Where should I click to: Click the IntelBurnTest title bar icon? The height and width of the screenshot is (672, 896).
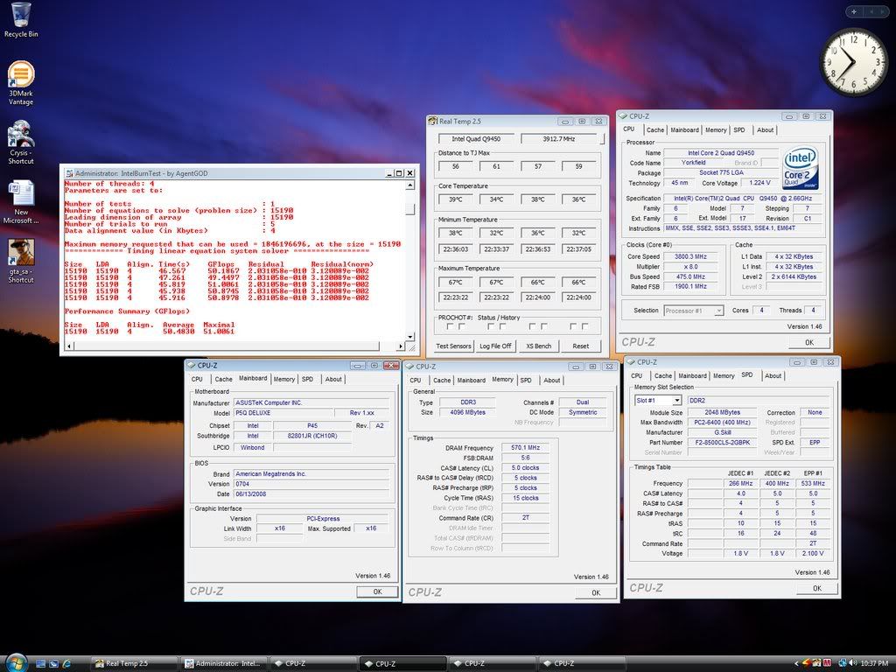69,173
